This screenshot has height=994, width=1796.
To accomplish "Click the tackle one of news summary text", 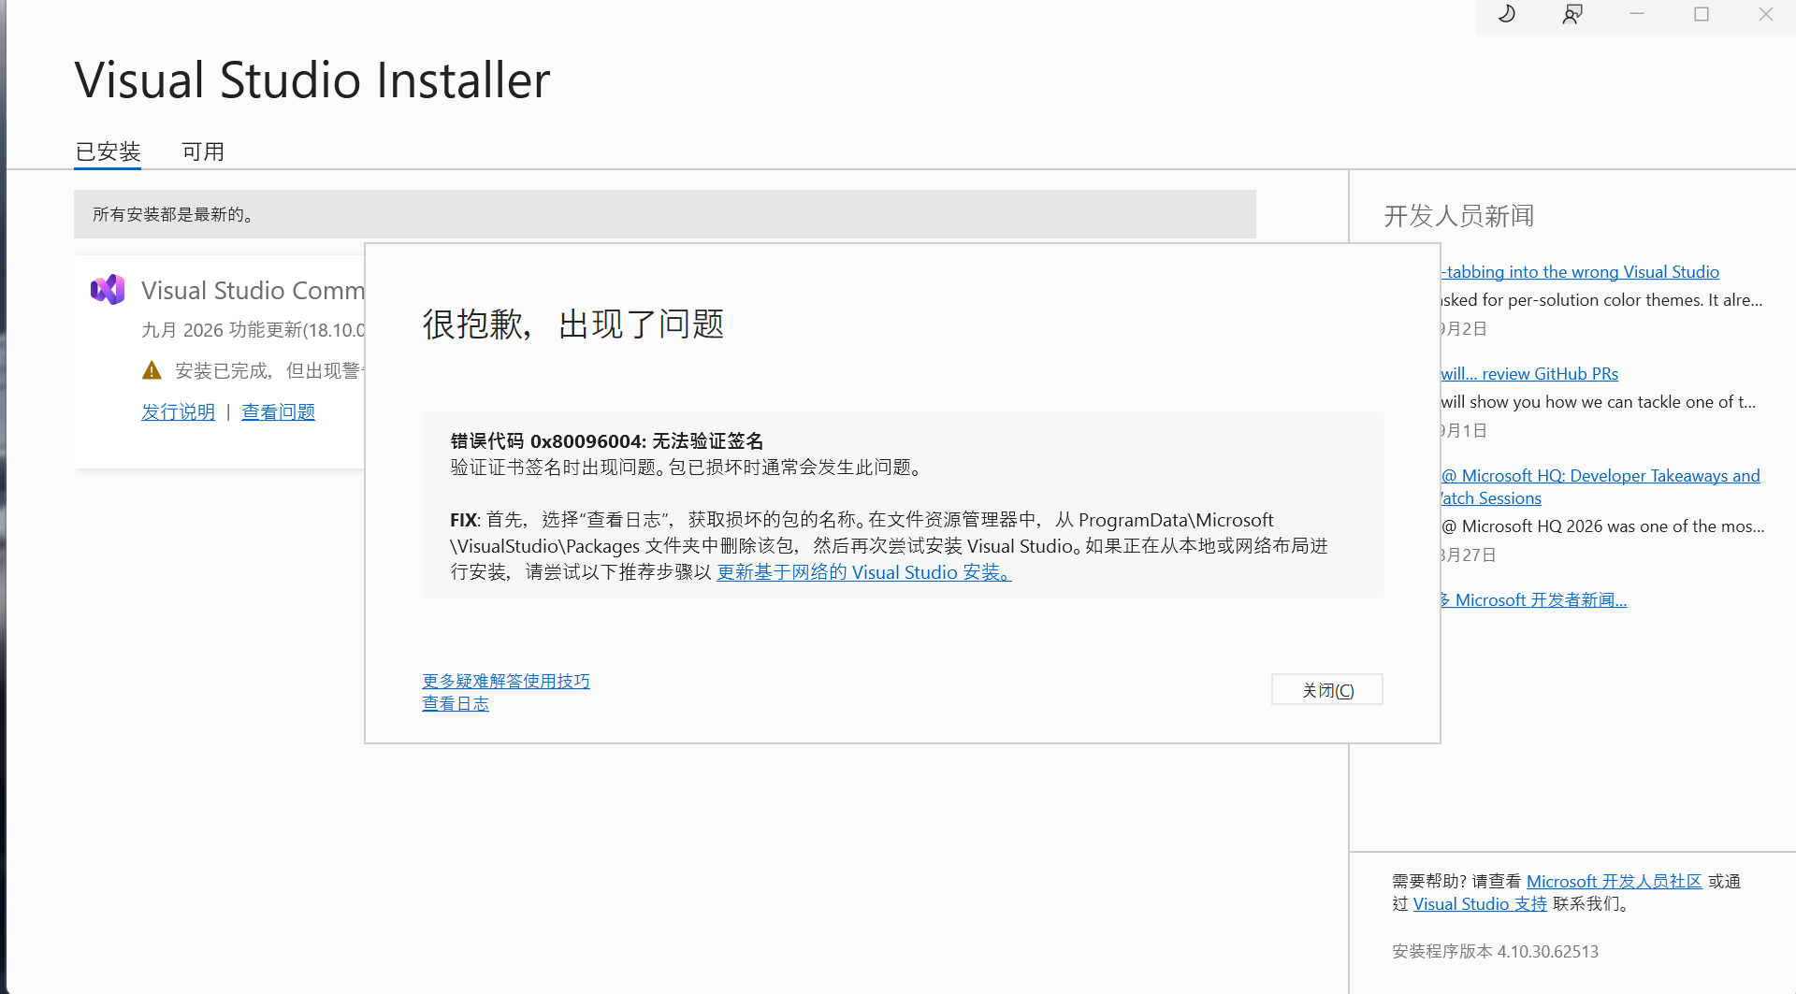I will click(1599, 402).
